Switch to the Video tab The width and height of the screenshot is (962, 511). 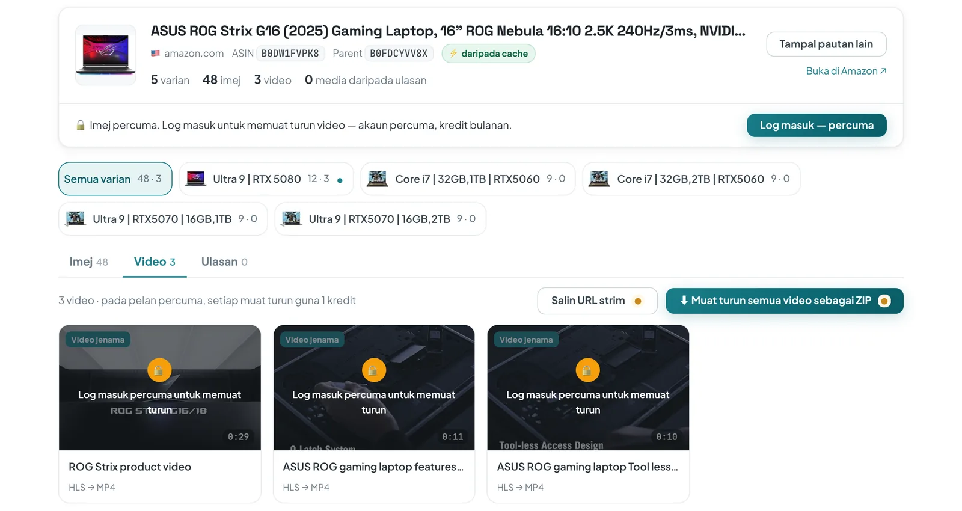(x=155, y=262)
